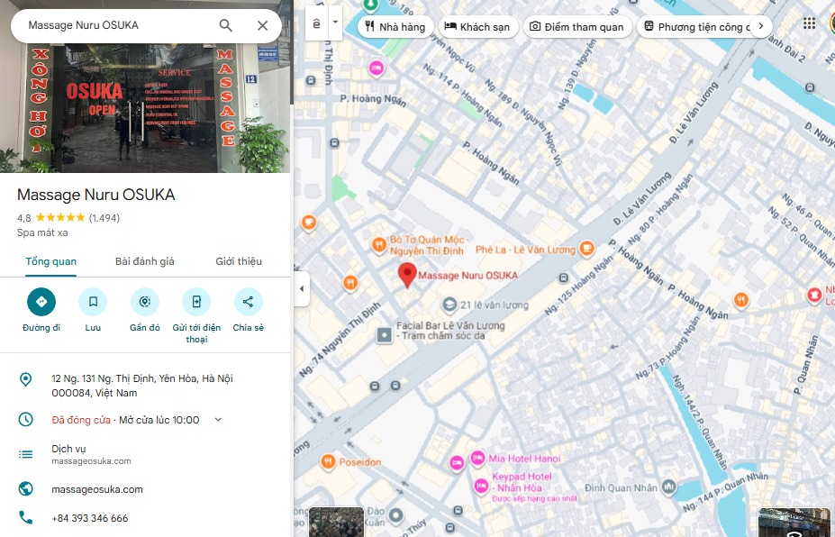Open the Giới thiệu tab
This screenshot has height=537, width=835.
[x=239, y=261]
